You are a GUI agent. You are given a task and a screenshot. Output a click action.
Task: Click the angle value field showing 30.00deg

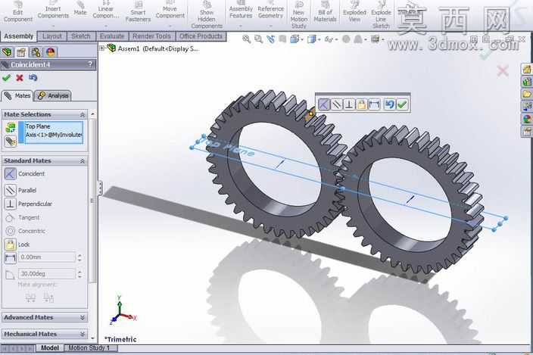47,274
